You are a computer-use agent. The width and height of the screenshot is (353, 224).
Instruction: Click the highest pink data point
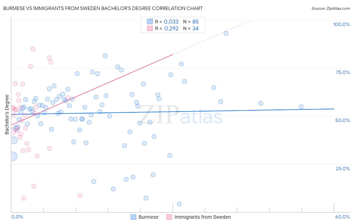point(33,49)
